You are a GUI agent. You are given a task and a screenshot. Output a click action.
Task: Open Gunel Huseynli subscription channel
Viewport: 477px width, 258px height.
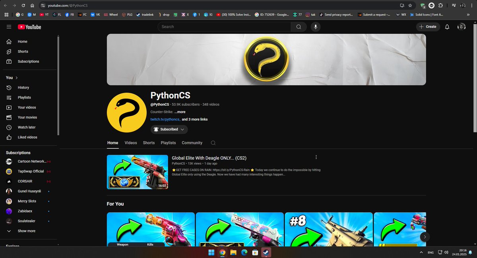[x=29, y=191]
